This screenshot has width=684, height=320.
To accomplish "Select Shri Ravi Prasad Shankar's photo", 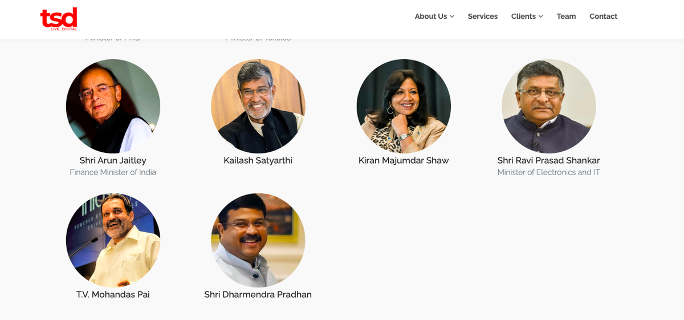I will (549, 106).
